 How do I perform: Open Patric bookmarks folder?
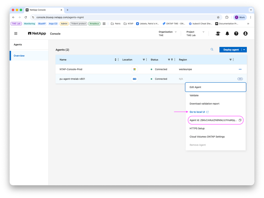[116, 24]
